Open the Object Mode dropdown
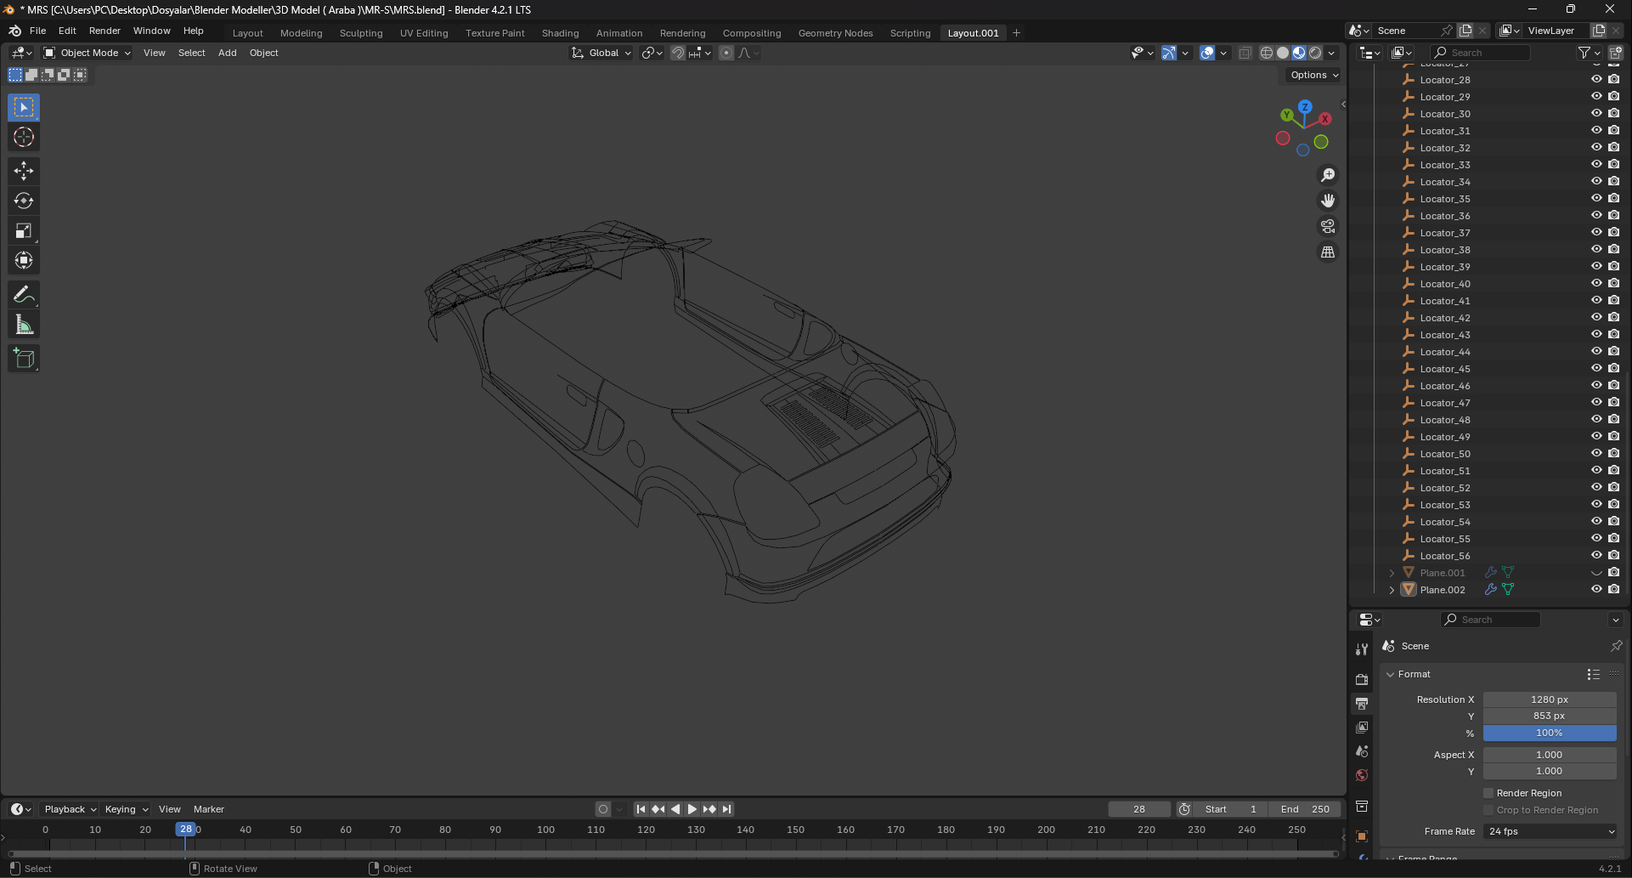 pyautogui.click(x=88, y=53)
